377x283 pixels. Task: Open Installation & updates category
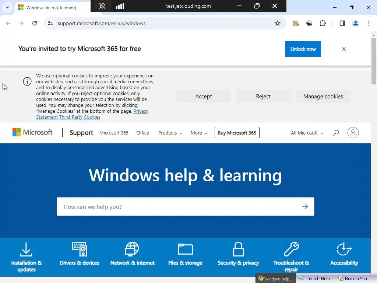pyautogui.click(x=27, y=257)
